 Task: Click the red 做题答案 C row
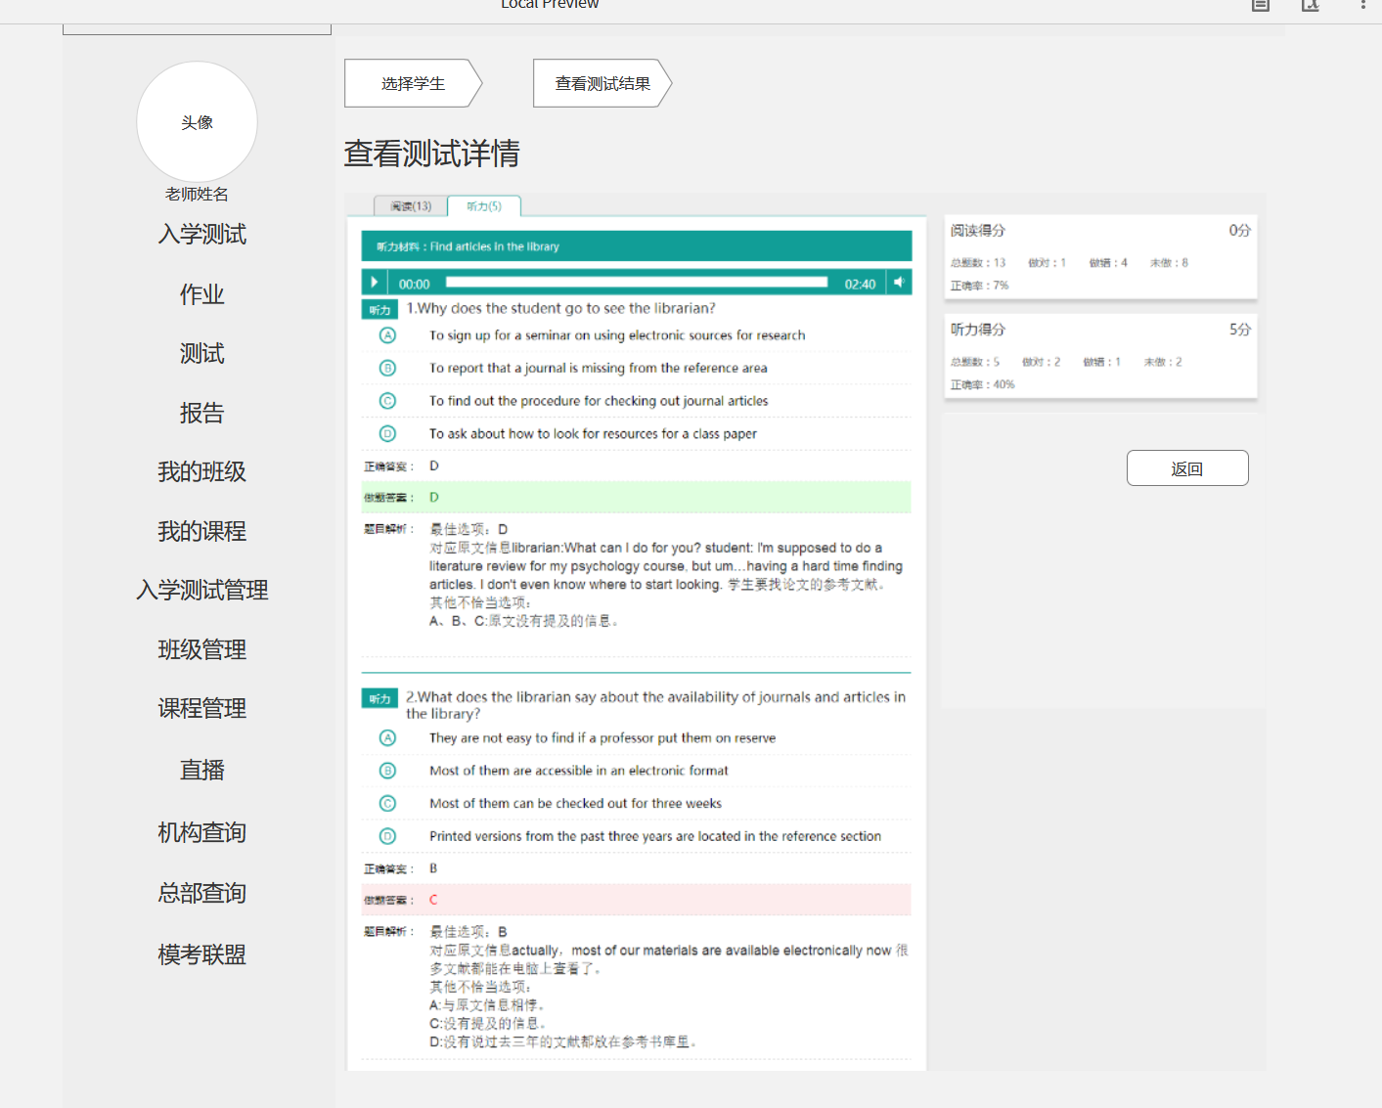pyautogui.click(x=637, y=900)
